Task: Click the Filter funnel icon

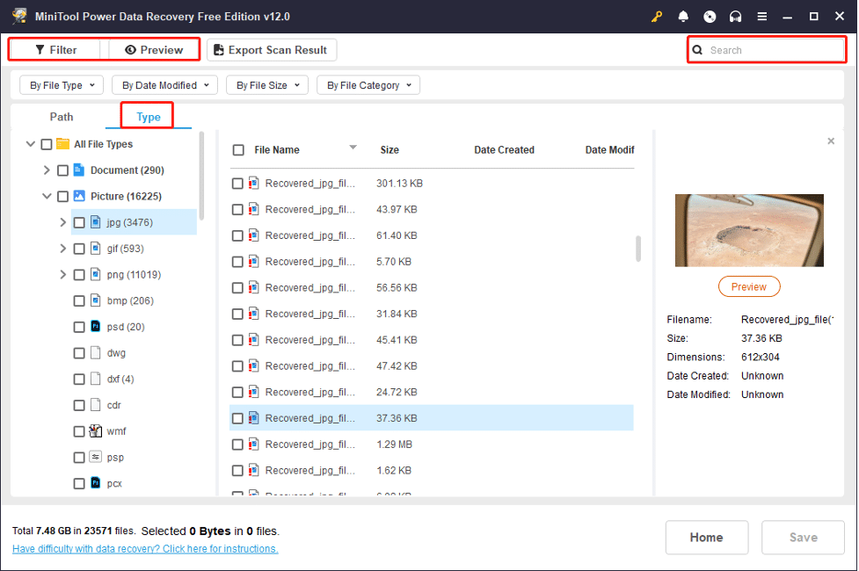Action: pyautogui.click(x=40, y=49)
